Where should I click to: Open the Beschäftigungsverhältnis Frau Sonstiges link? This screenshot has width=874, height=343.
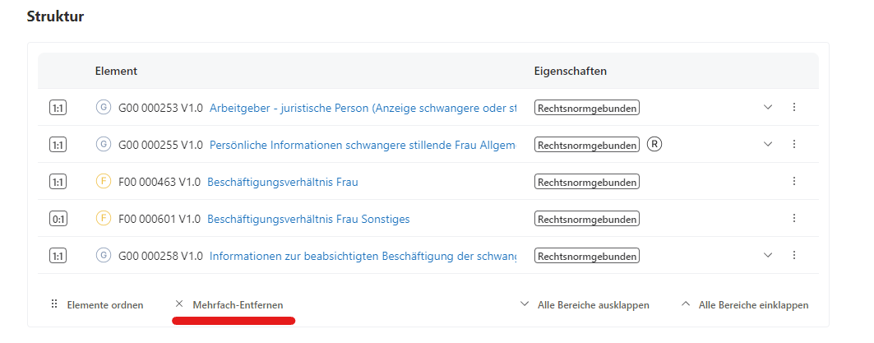coord(308,219)
